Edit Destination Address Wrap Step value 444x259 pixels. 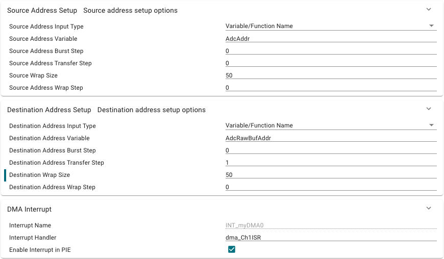click(x=331, y=187)
